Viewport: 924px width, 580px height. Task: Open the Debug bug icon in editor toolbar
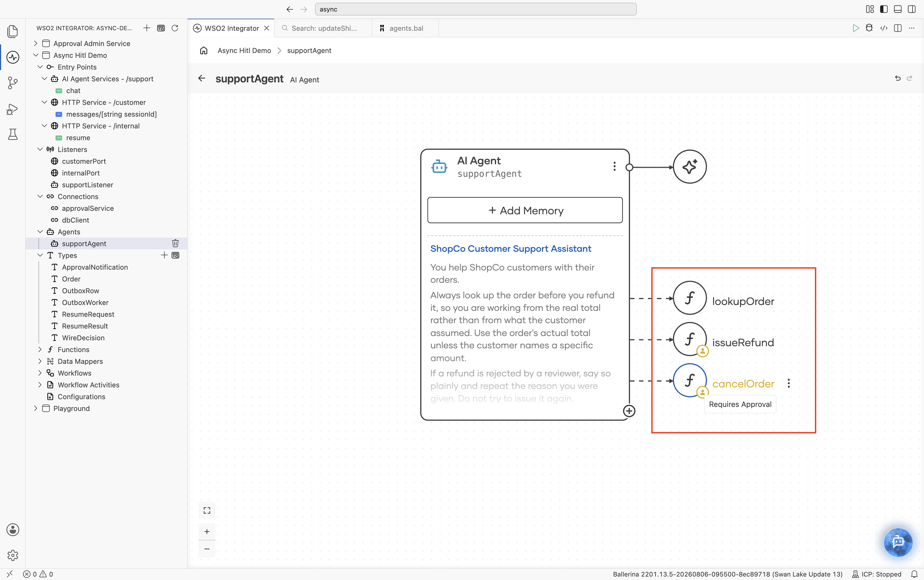[869, 28]
